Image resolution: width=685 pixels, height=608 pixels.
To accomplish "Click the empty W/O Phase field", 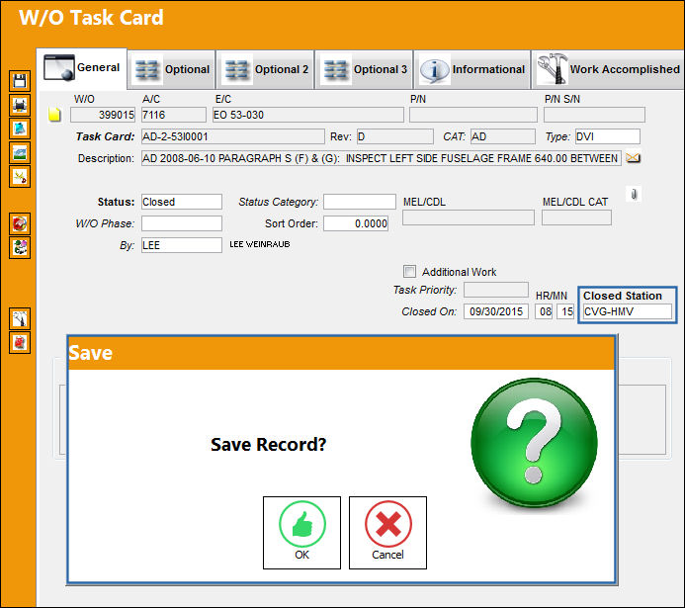I will point(182,223).
